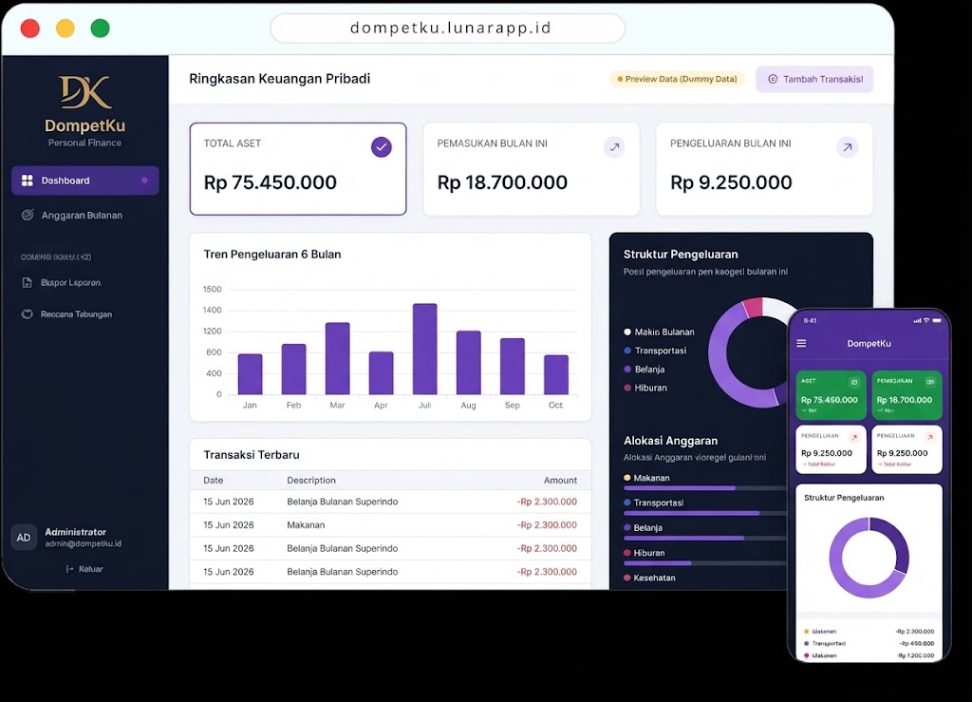This screenshot has height=702, width=972.
Task: Click the Transportasi legend entry in Struktur Pengeluaran
Action: pyautogui.click(x=655, y=351)
